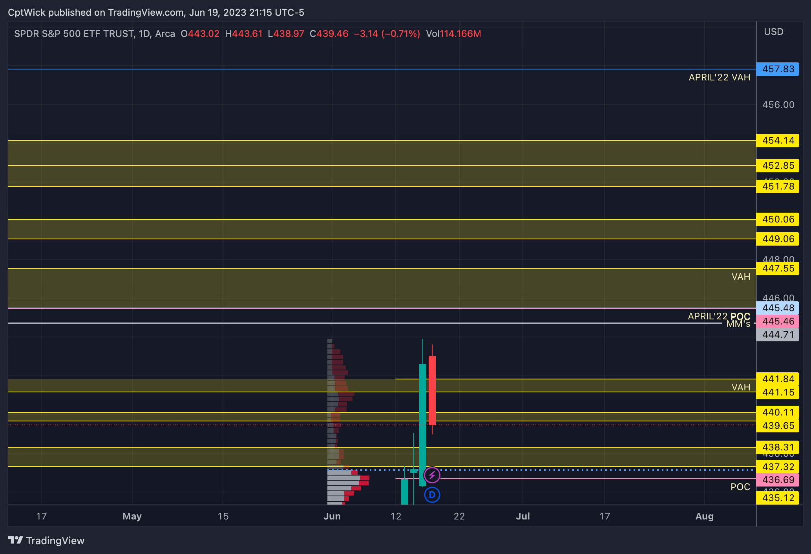The image size is (811, 554).
Task: Click the USD currency label
Action: 773,32
